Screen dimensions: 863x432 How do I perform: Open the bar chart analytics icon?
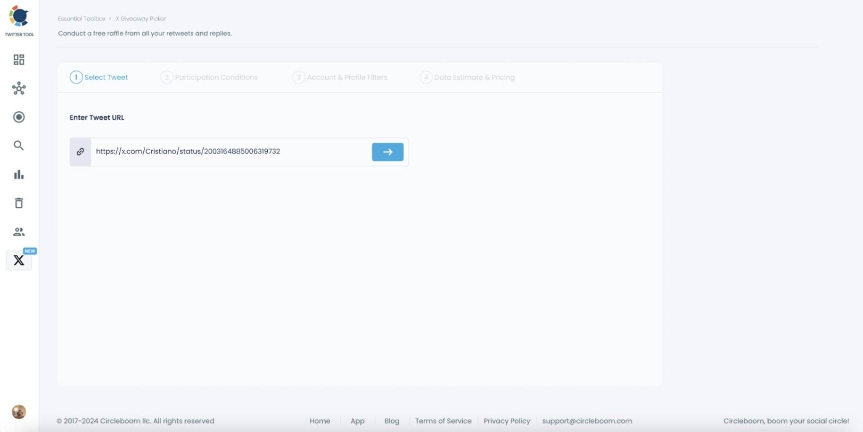[x=19, y=175]
